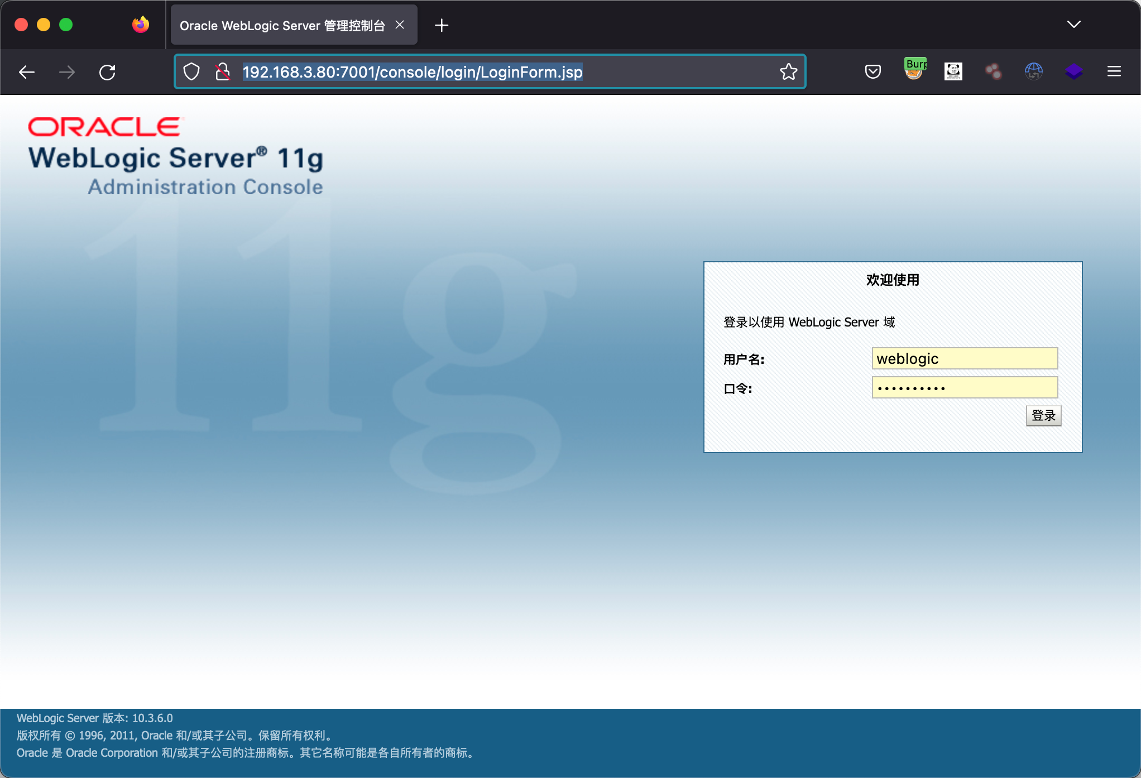Screen dimensions: 1141x778
Task: Open the Firefox hamburger menu
Action: tap(1114, 71)
